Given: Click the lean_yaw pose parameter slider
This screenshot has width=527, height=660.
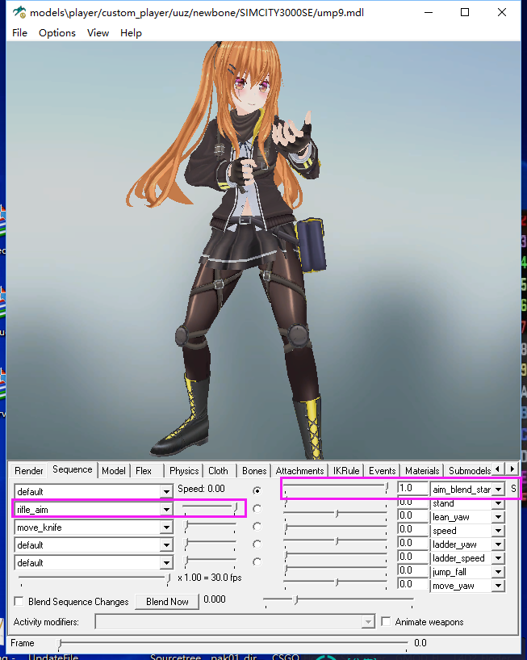Looking at the screenshot, I should 336,514.
